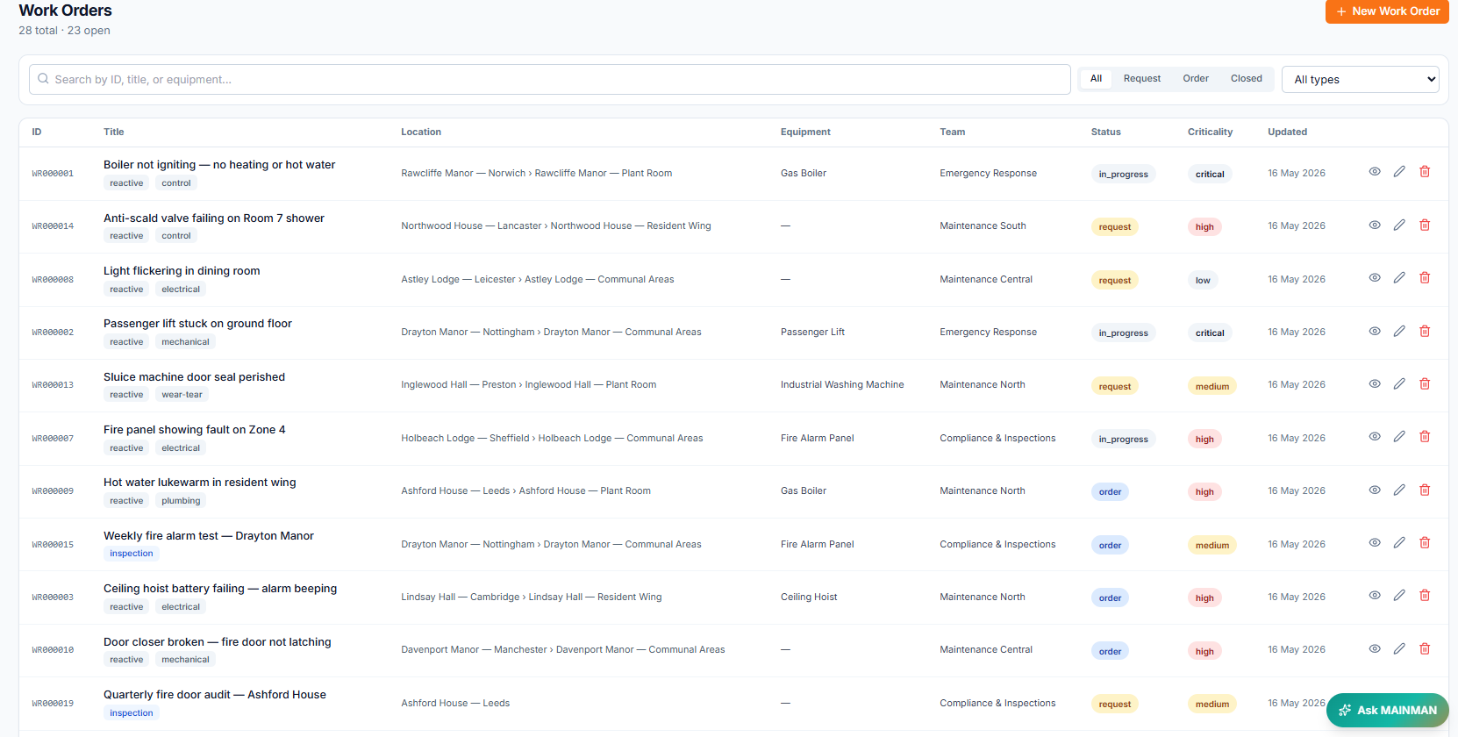Click the Status column header
Viewport: 1458px width, 737px height.
[x=1105, y=132]
